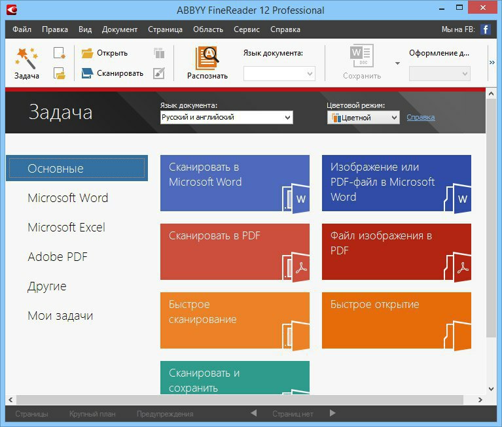Screen dimensions: 502x427
Task: Open Оформление документа dropdown
Action: tap(440, 74)
